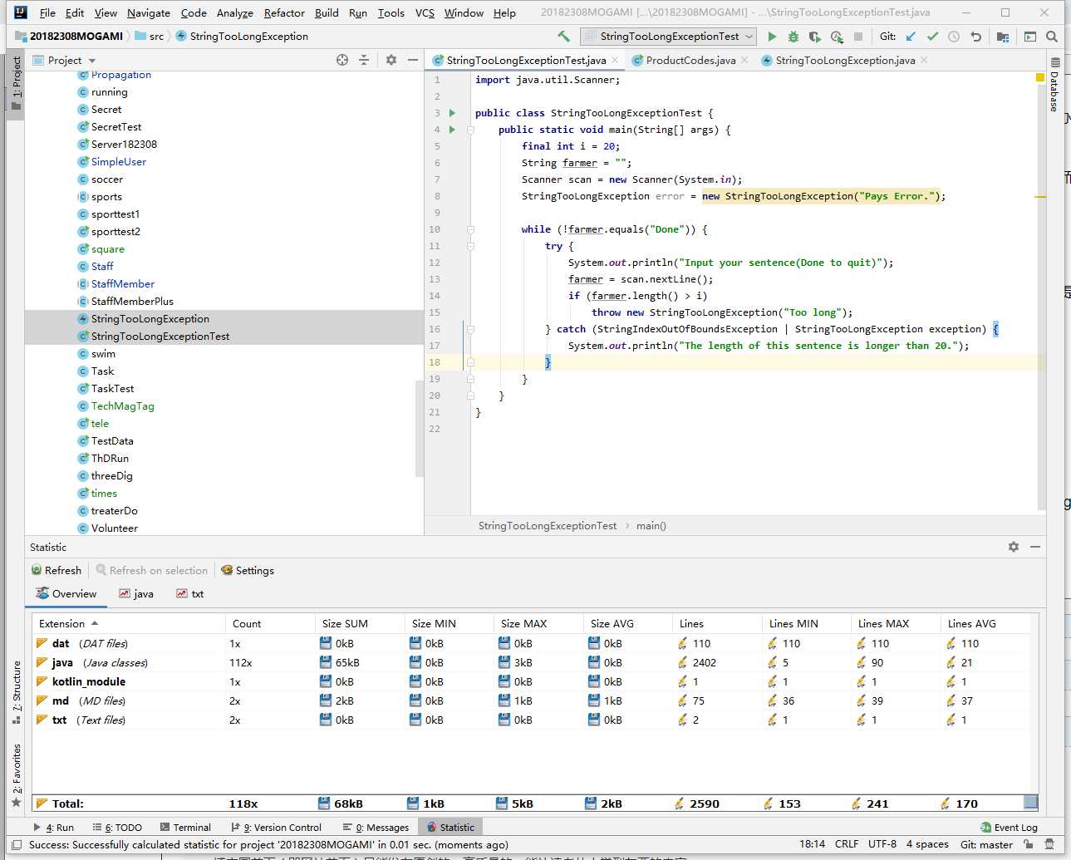The height and width of the screenshot is (860, 1071).
Task: Toggle the Favorites side panel
Action: 16,775
